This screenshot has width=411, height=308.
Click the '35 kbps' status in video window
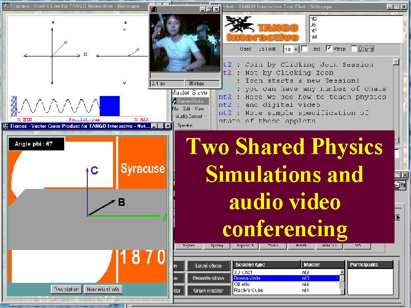(x=202, y=84)
